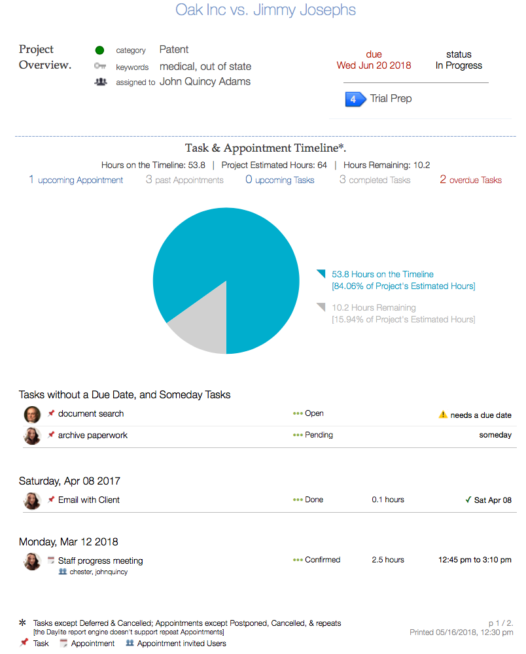
Task: Click the avatar next to Staff progress meeting
Action: point(32,561)
